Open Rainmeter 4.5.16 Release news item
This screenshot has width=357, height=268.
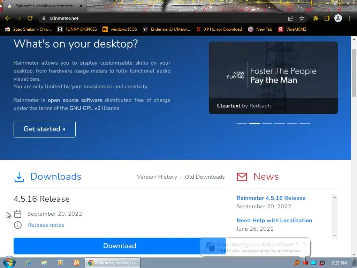coord(271,198)
